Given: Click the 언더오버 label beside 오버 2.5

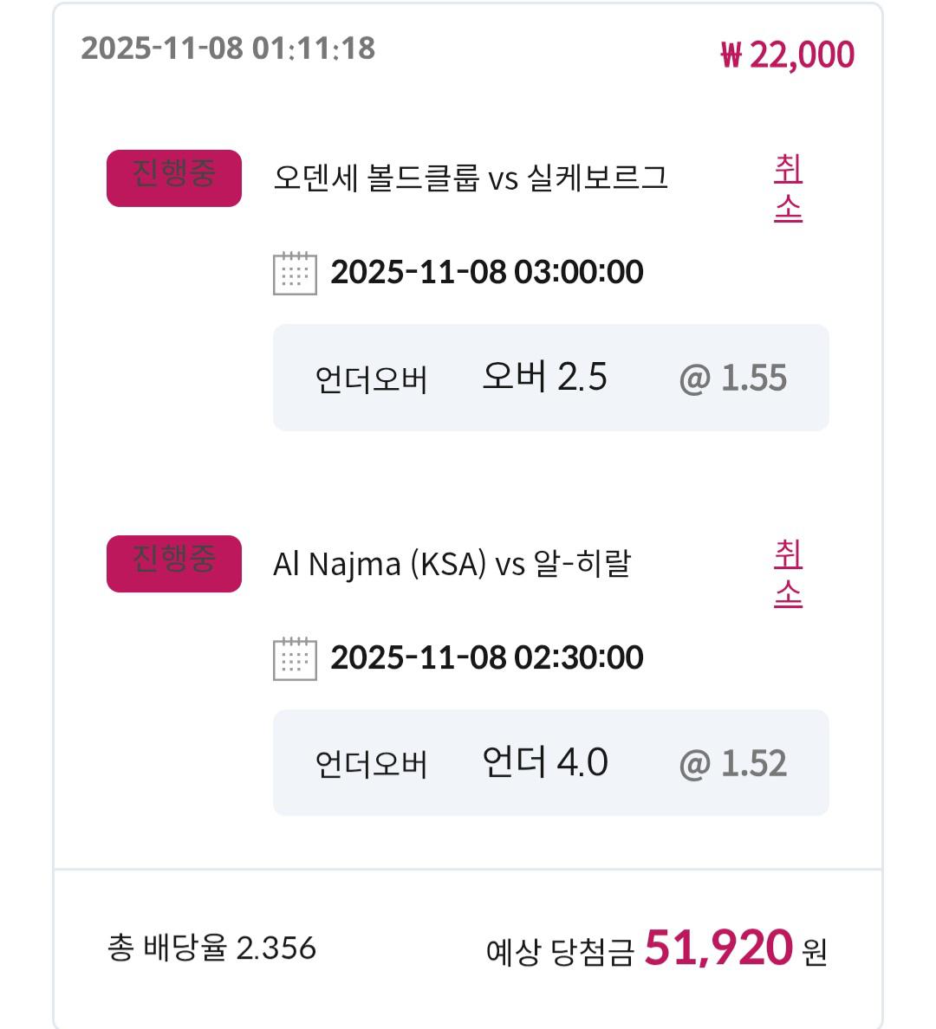Looking at the screenshot, I should (x=371, y=380).
